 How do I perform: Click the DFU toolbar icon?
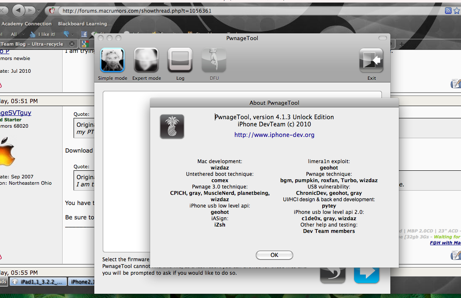[x=214, y=60]
